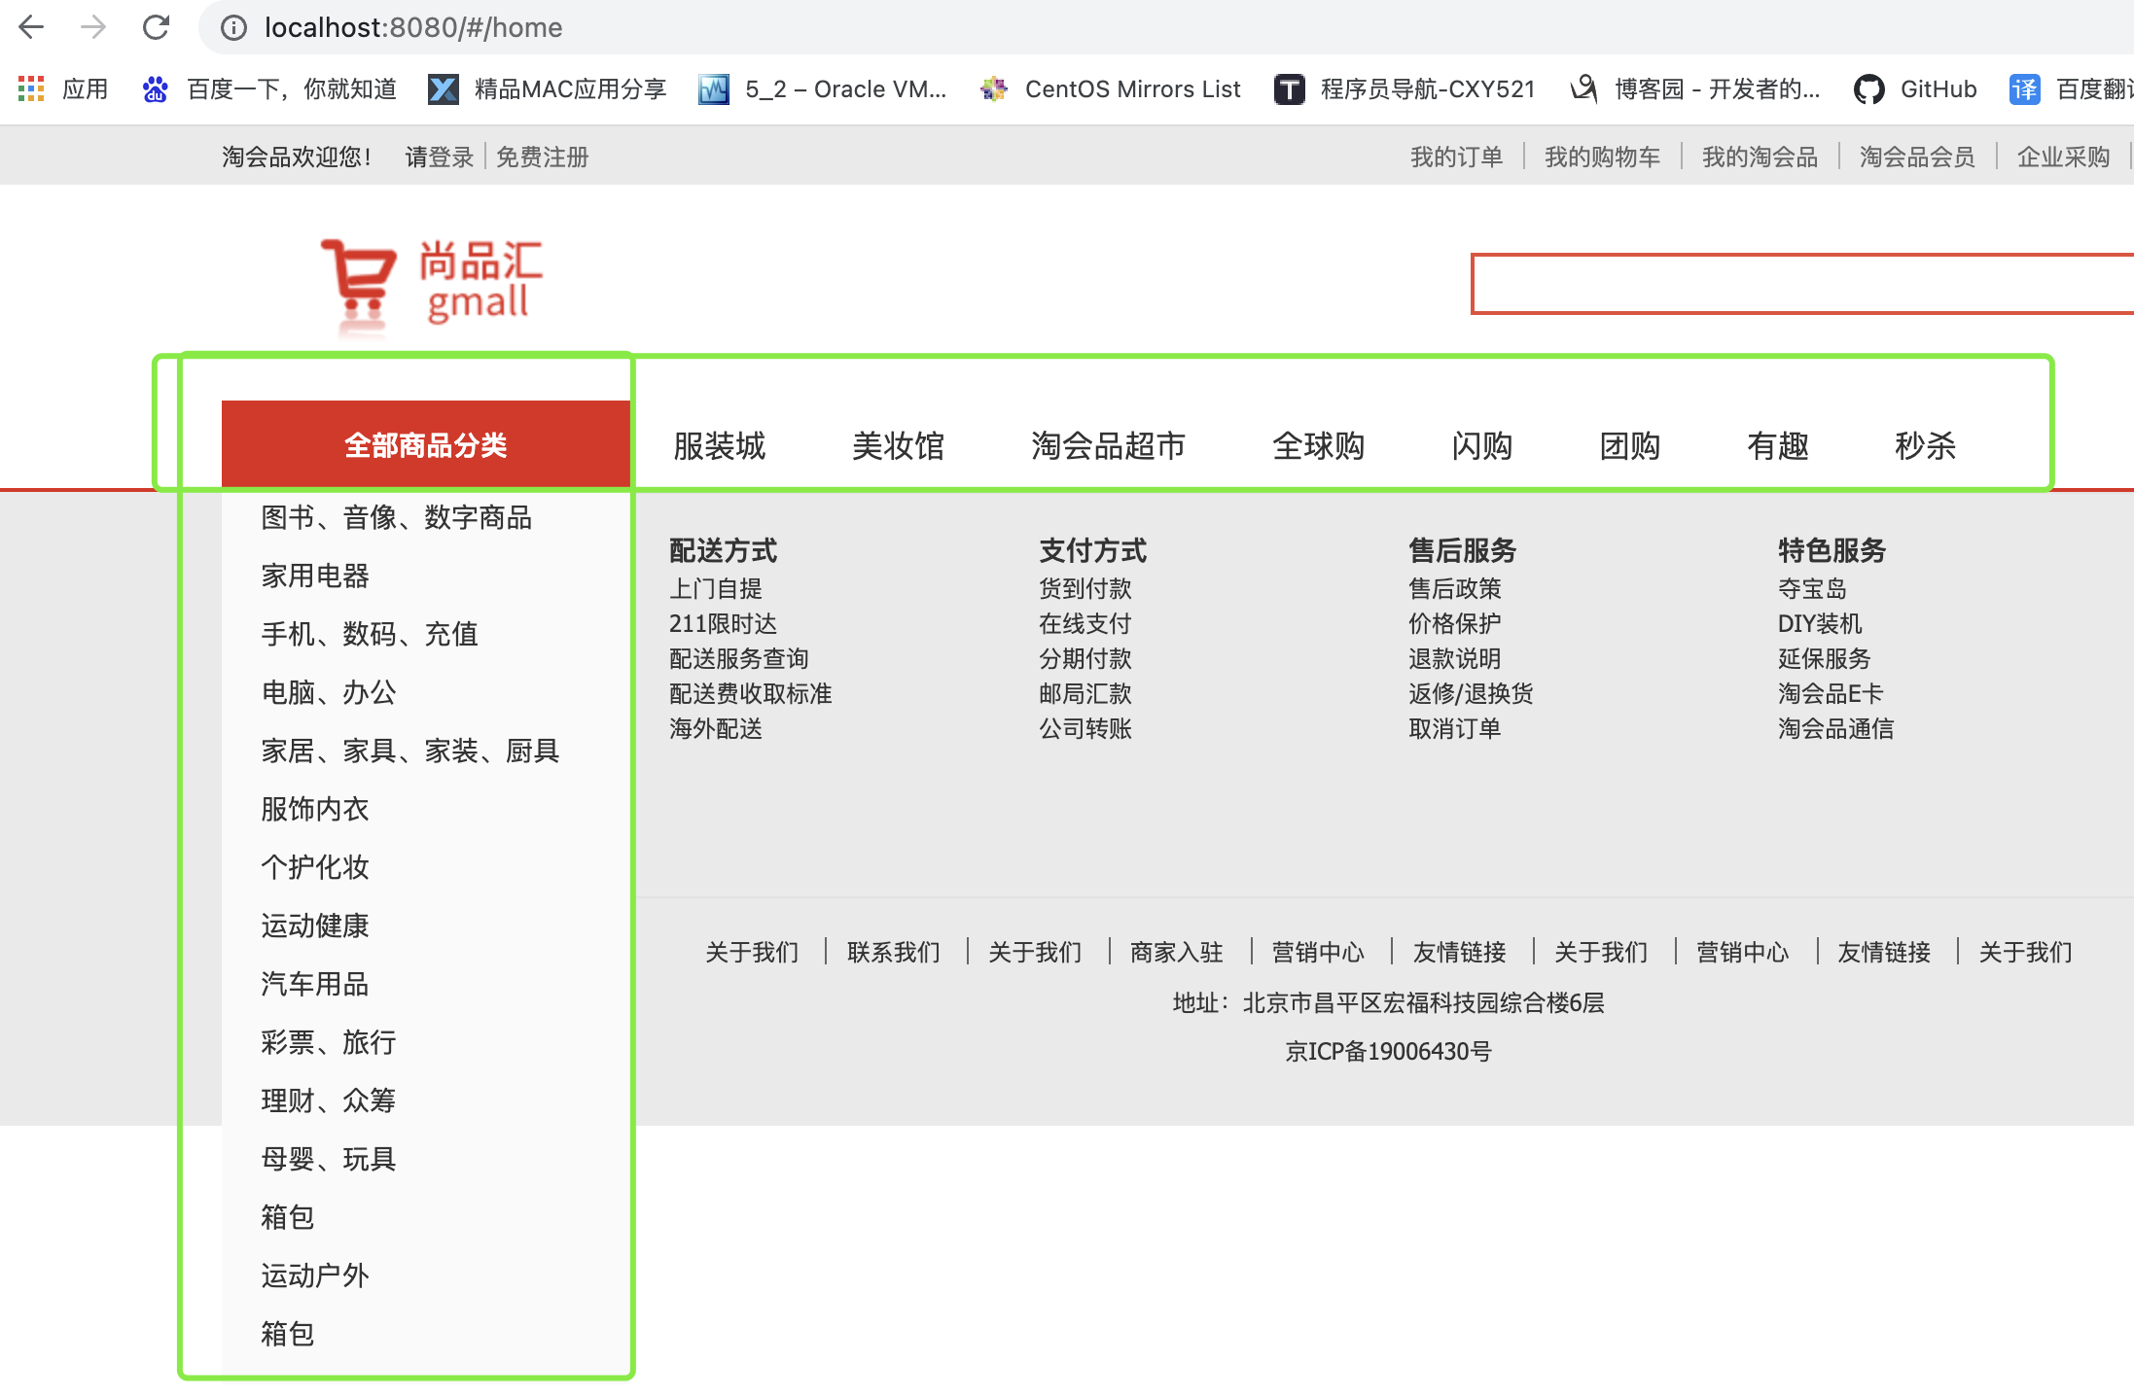
Task: Click the 免费注册 register link
Action: click(542, 157)
